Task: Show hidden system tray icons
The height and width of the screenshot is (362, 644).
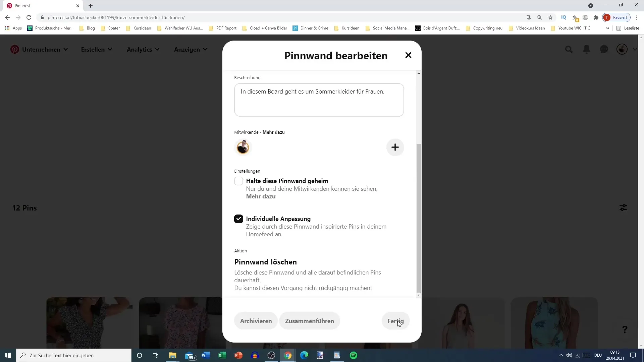Action: coord(561,355)
